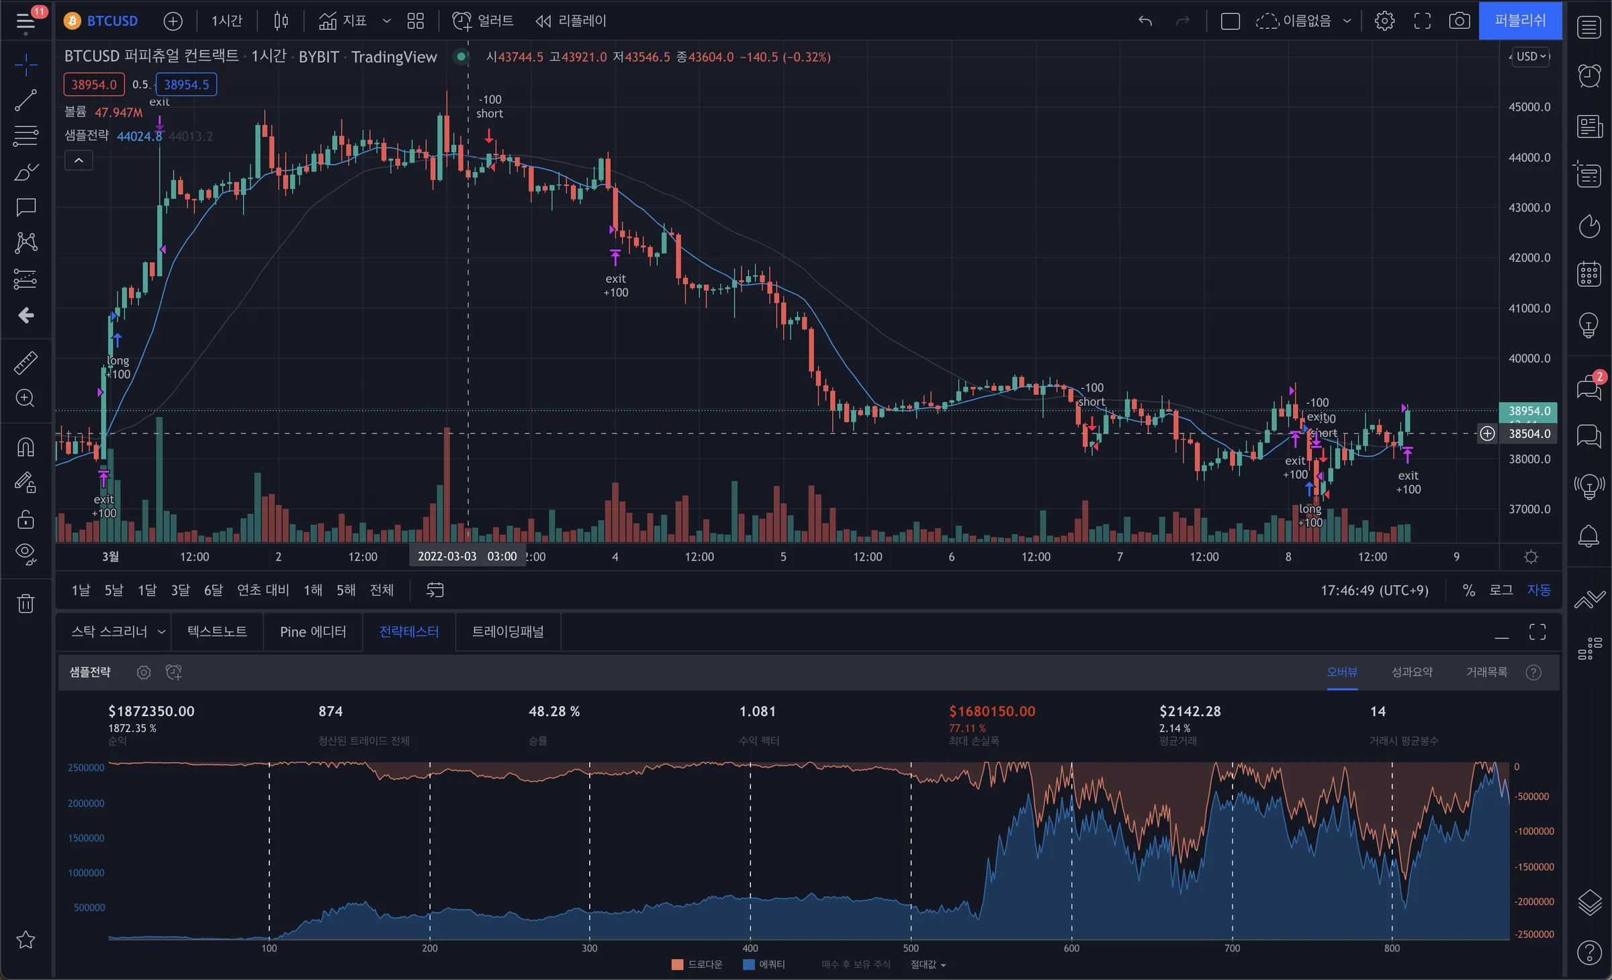
Task: Click the trash icon to remove drawings
Action: pos(26,603)
